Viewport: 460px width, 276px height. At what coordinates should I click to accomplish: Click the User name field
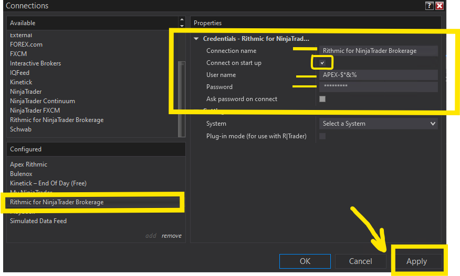point(378,75)
